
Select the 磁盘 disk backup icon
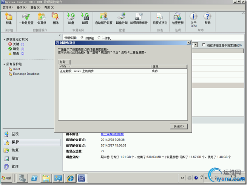point(71,18)
